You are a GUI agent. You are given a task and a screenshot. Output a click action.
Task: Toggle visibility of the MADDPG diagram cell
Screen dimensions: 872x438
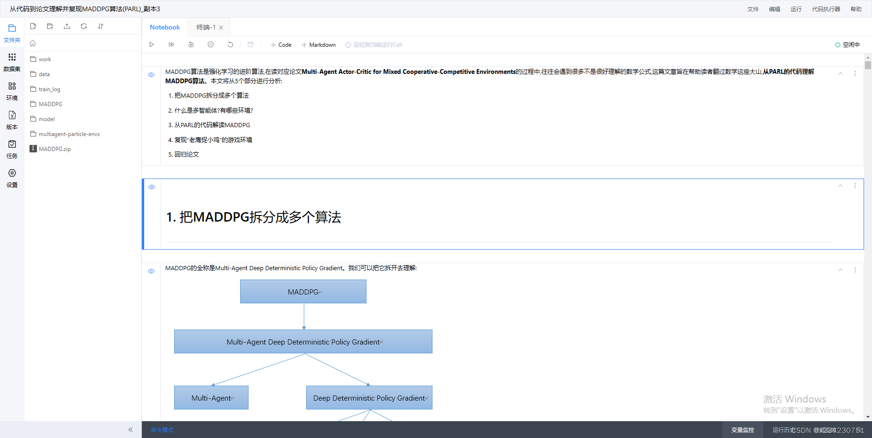pyautogui.click(x=151, y=271)
